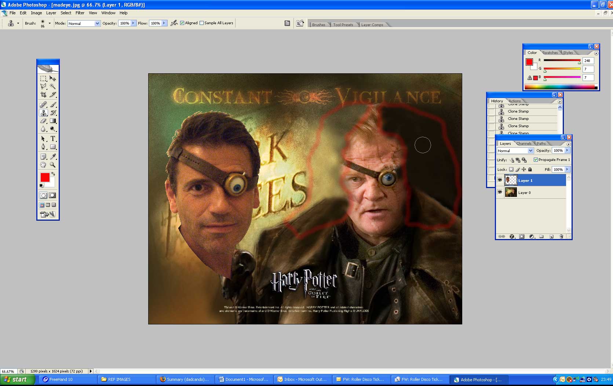Viewport: 613px width, 386px height.
Task: Select the Blur tool
Action: tap(43, 129)
